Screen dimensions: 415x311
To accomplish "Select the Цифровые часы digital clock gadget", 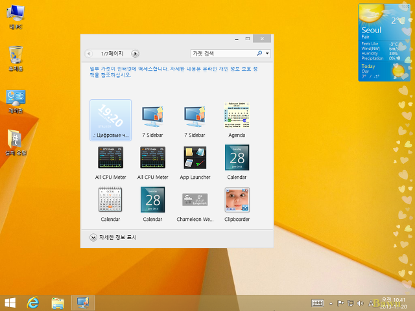I will 111,120.
